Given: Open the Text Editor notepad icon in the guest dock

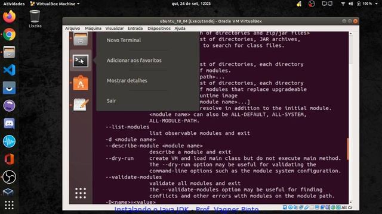Looking at the screenshot, I should [81, 105].
